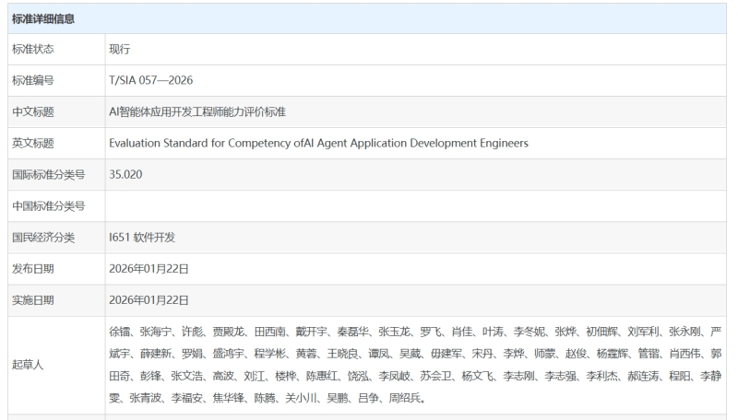The image size is (738, 420).
Task: Select the 现行 status value
Action: point(119,50)
